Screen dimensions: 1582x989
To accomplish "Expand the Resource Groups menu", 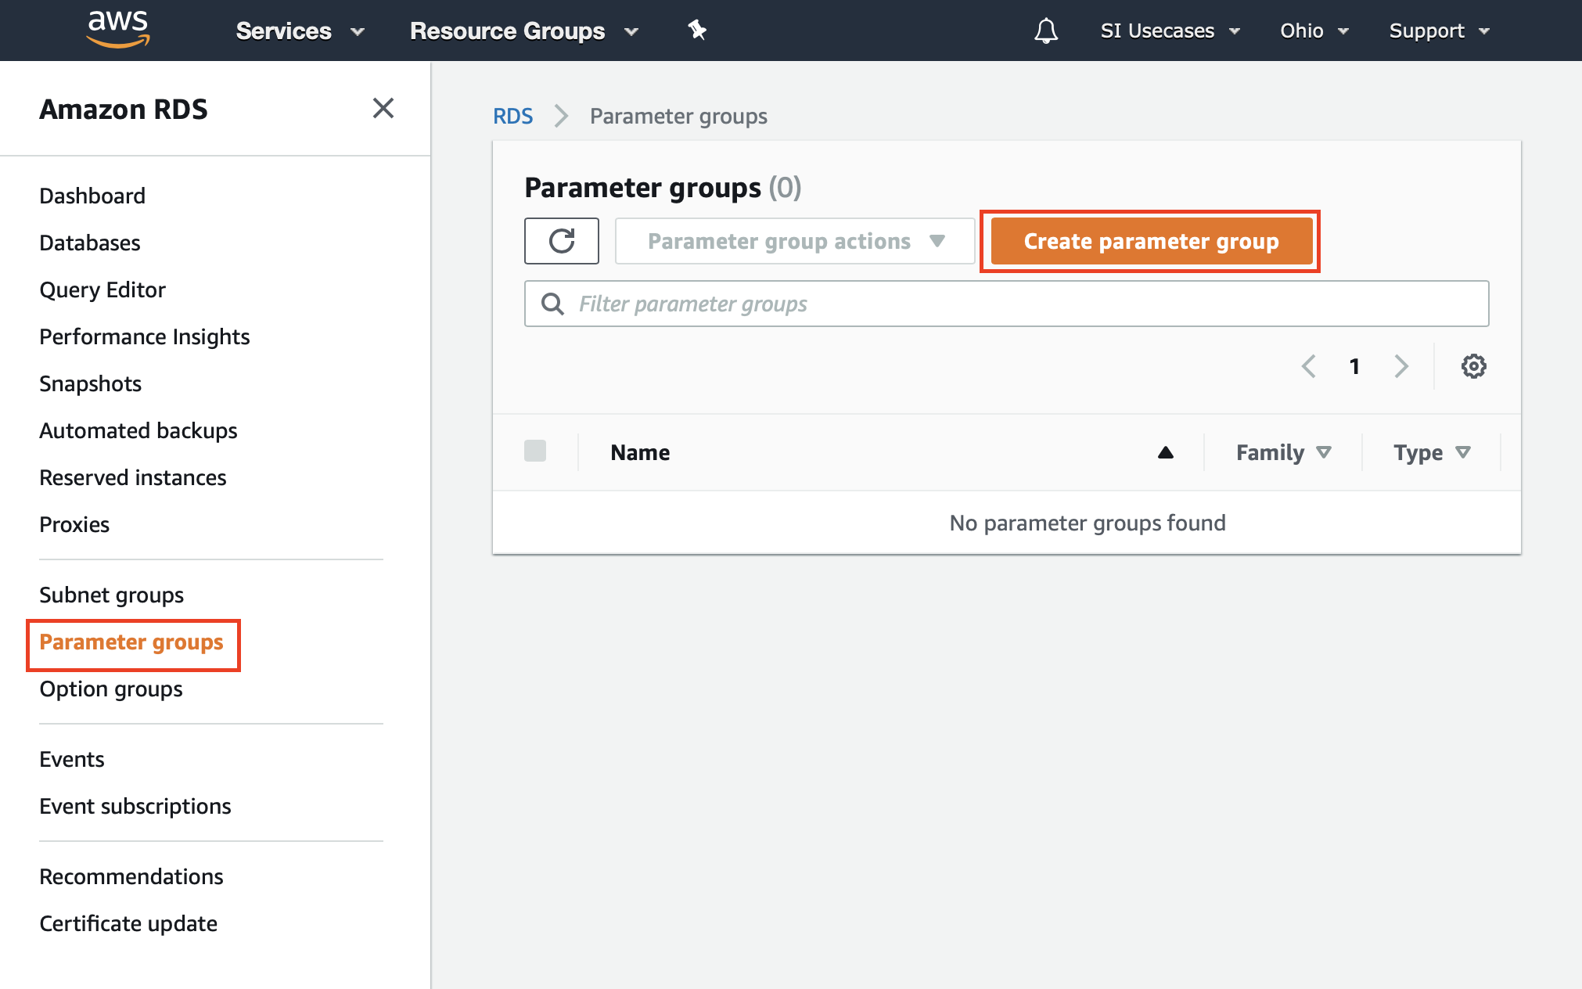I will 524,31.
